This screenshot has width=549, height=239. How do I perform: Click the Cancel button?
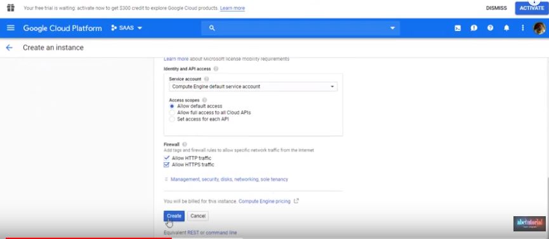pyautogui.click(x=198, y=216)
